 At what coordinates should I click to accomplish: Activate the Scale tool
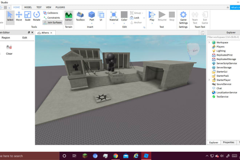(x=28, y=16)
